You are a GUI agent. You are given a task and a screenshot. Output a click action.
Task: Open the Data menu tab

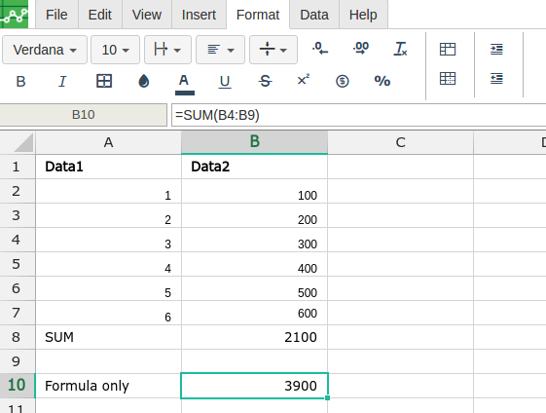tap(314, 15)
